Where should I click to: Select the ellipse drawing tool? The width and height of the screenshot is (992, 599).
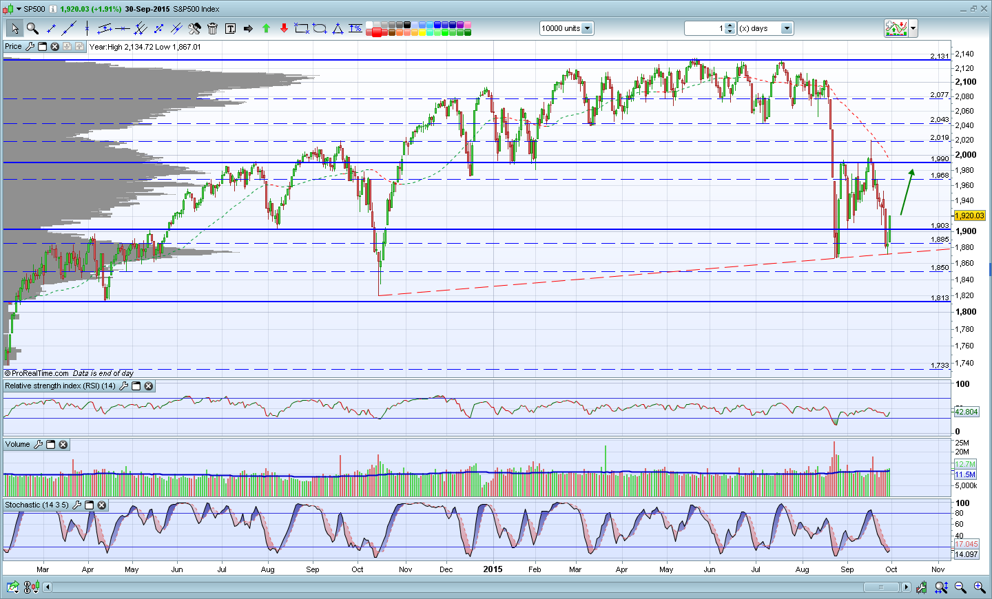tap(320, 28)
